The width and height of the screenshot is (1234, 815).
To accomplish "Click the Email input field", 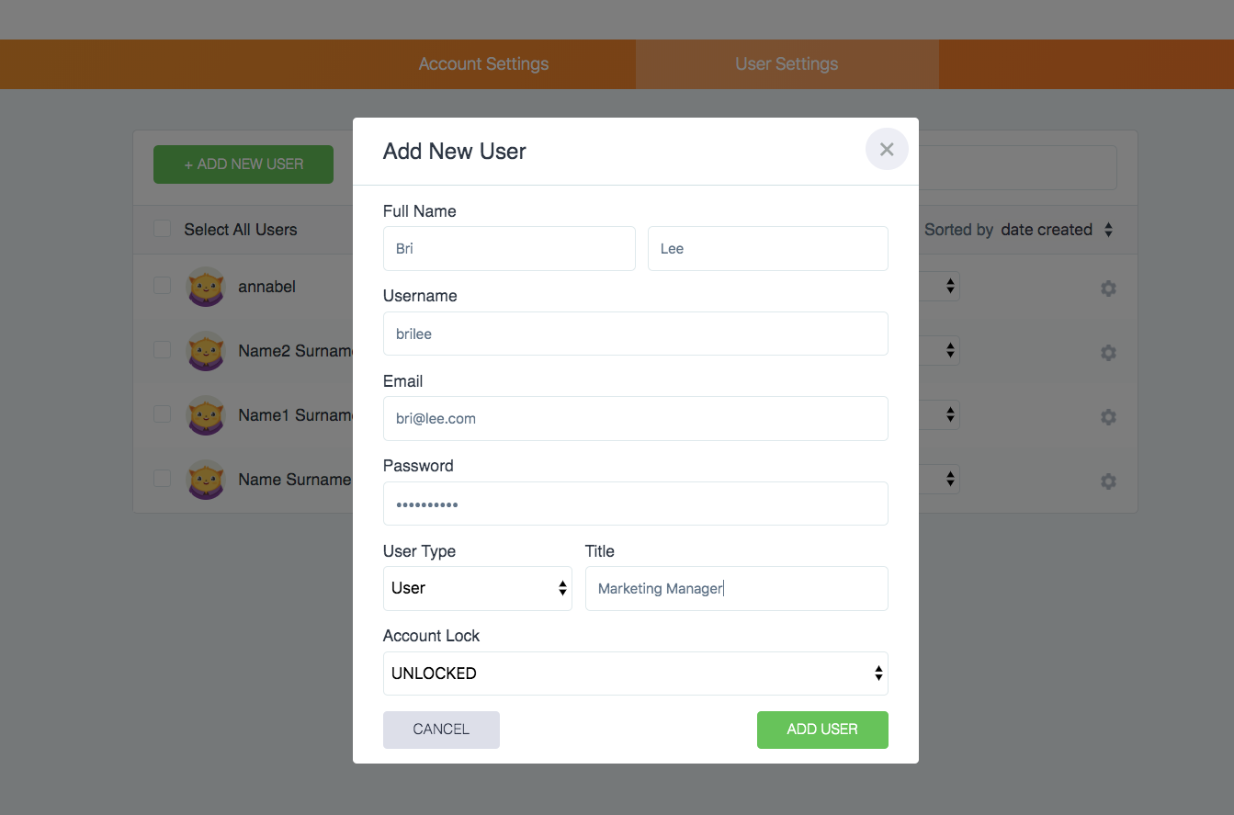I will point(635,419).
